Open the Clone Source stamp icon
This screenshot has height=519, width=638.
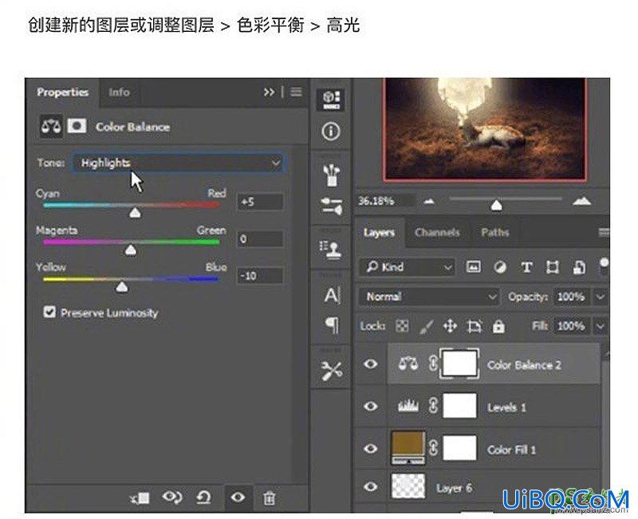330,249
